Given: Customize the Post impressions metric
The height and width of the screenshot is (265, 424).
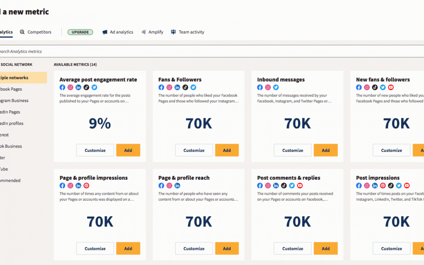Looking at the screenshot, I should 391,248.
